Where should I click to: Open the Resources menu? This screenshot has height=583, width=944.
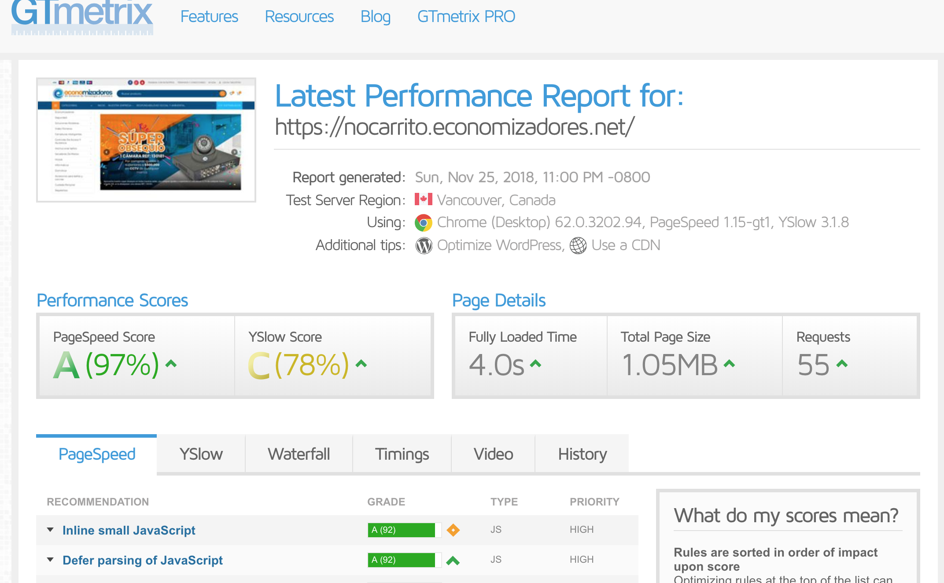299,17
